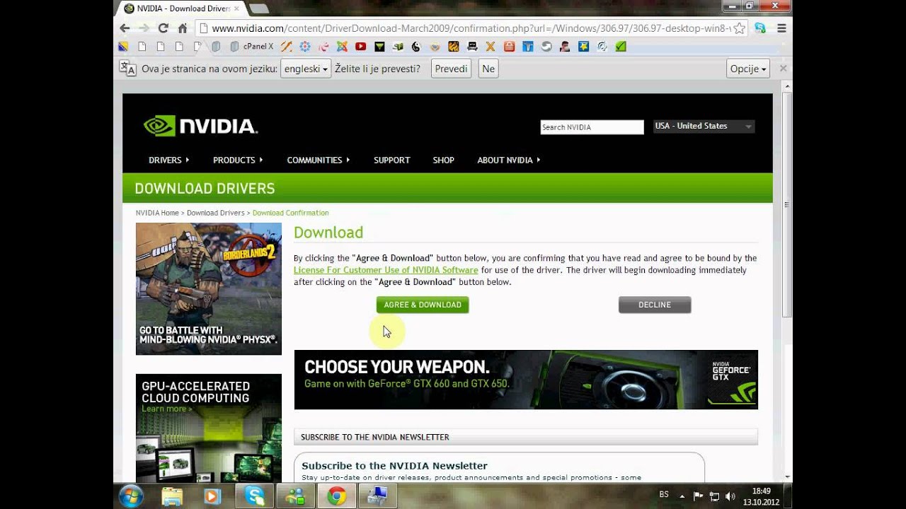Open the Opcije translation options dropdown
906x509 pixels.
[748, 69]
